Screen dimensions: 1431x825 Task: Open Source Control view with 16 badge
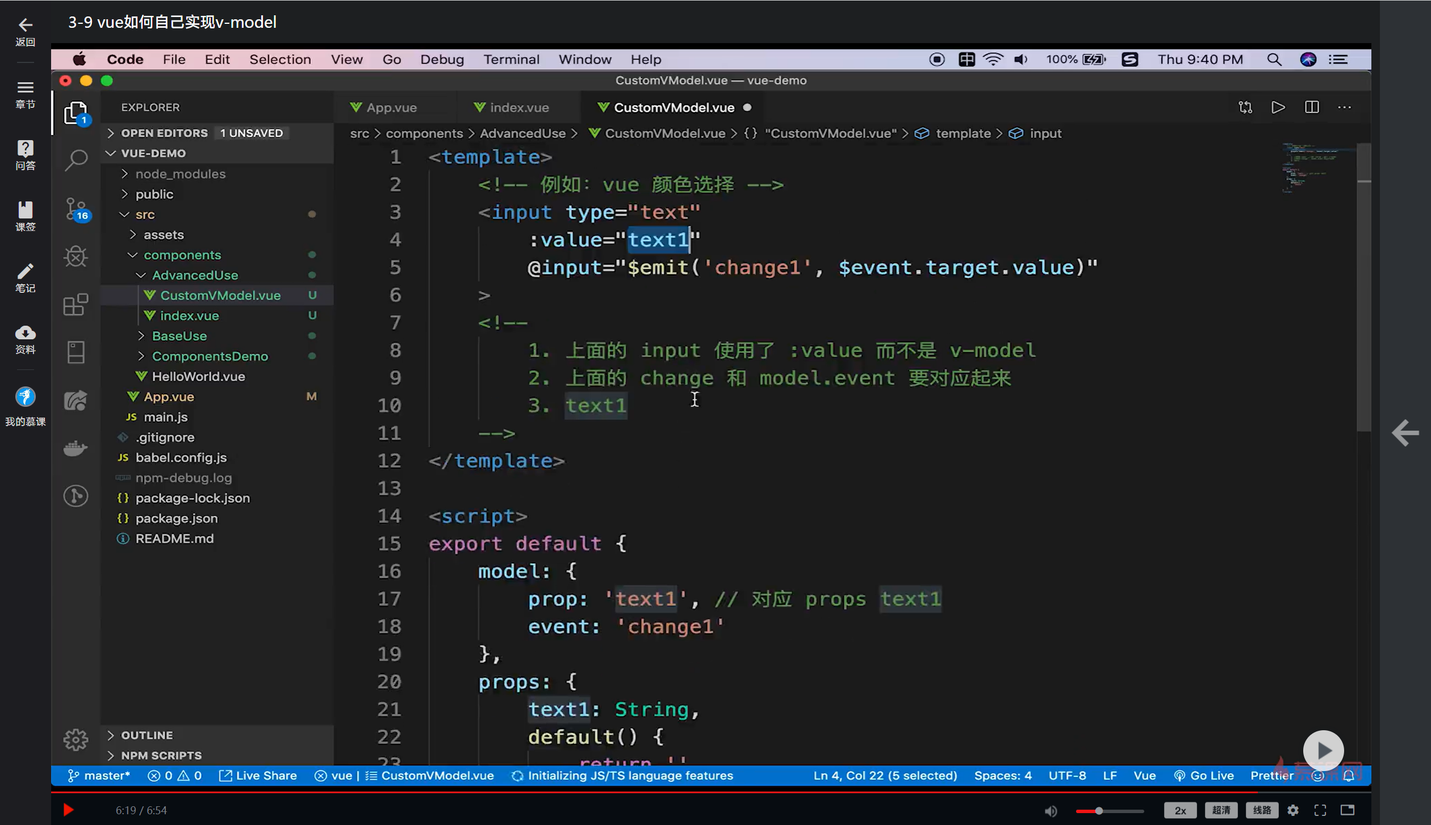click(x=76, y=209)
